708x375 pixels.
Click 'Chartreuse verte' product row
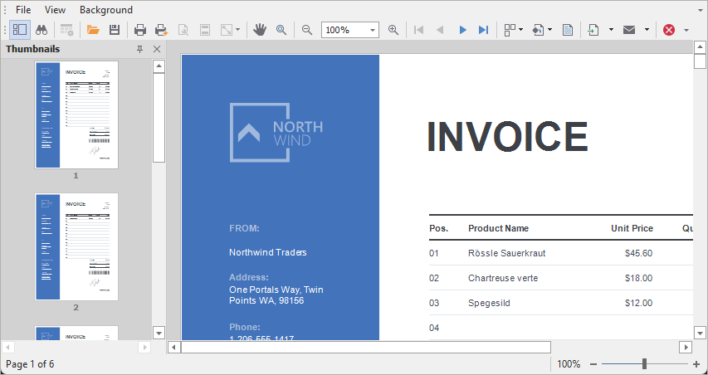(x=503, y=278)
